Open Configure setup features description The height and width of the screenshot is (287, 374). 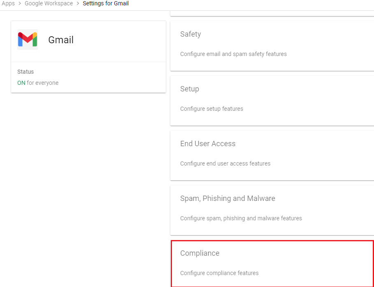click(211, 109)
